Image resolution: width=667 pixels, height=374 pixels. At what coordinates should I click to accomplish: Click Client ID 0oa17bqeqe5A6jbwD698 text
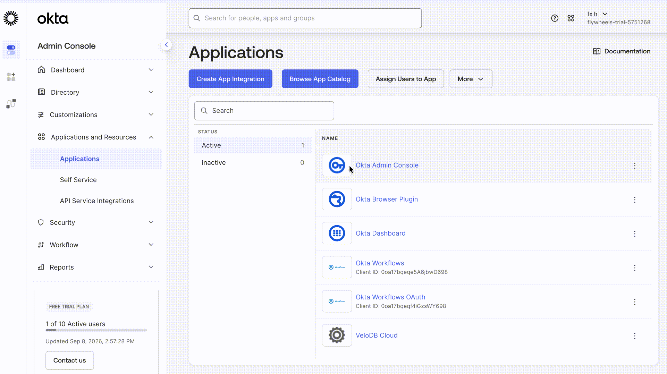click(402, 272)
